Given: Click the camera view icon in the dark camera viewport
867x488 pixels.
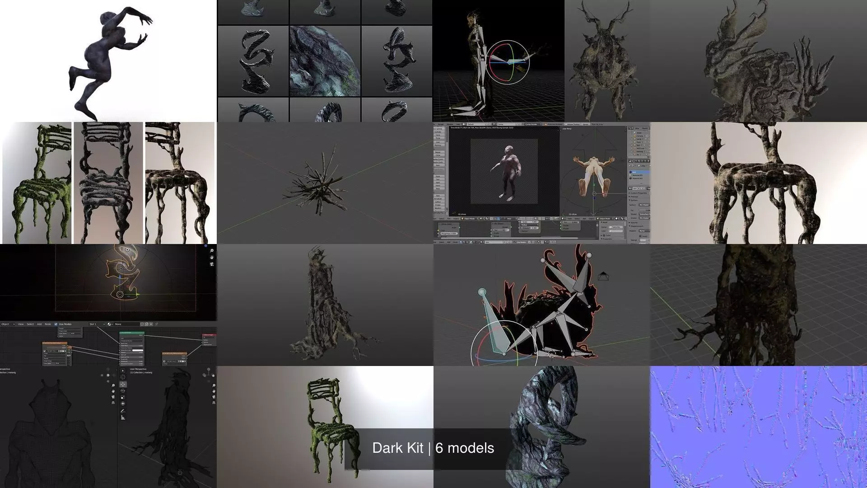Looking at the screenshot, I should pos(212,264).
